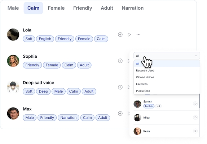Screen dimensions: 207x144
Task: Open Lola's three-dot more options
Action: [138, 35]
